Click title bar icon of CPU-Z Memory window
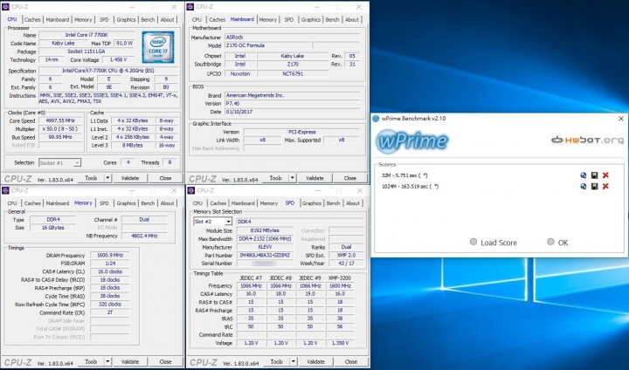 [5, 190]
